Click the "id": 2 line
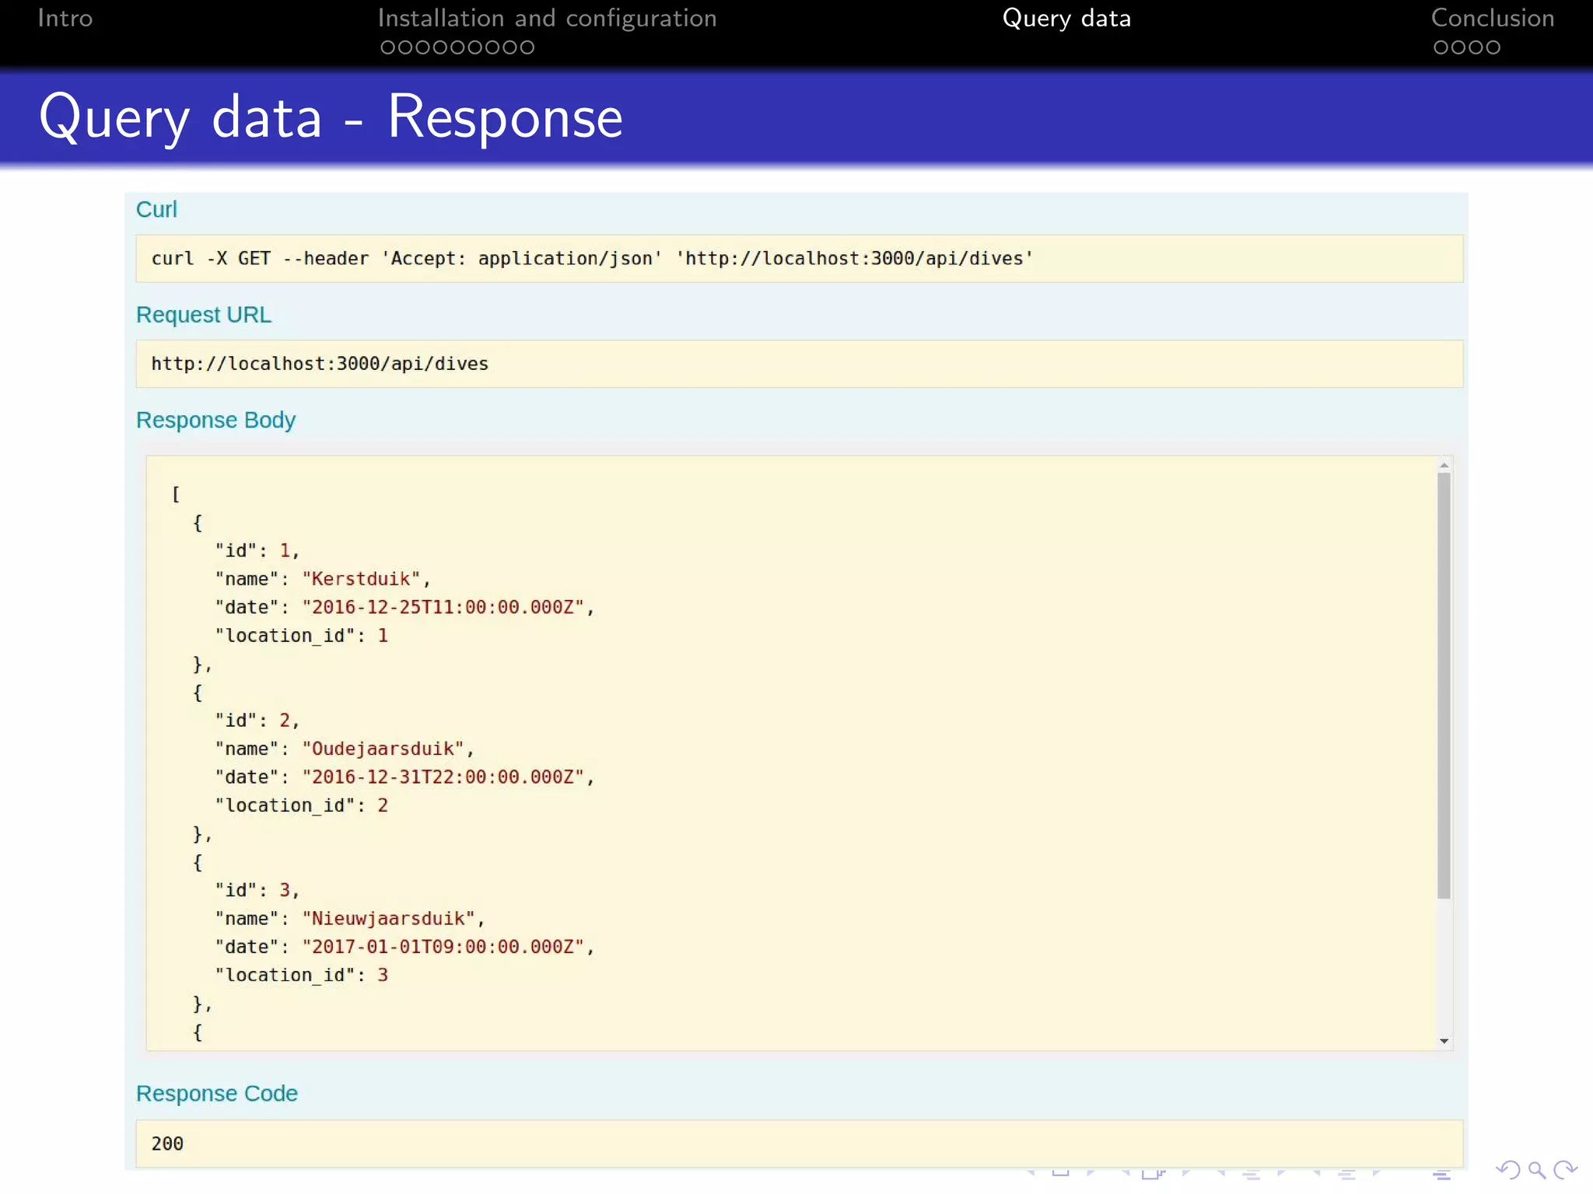The image size is (1593, 1194). point(257,721)
